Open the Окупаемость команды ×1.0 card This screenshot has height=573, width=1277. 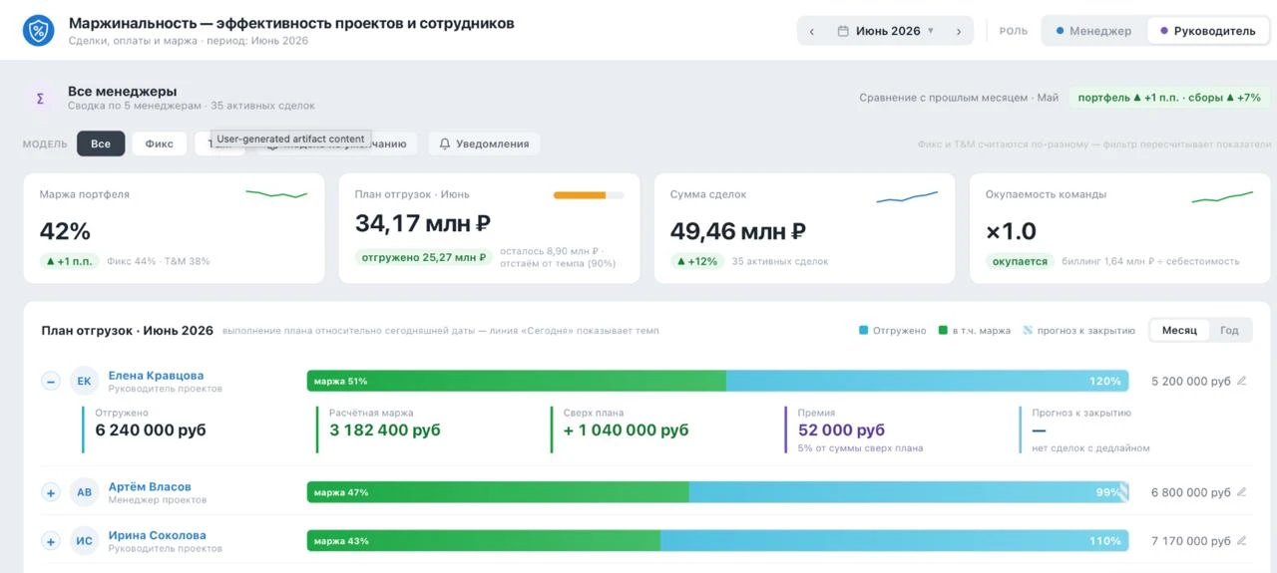1120,228
